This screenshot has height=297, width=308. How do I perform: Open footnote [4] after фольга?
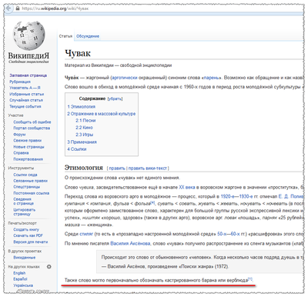point(152,202)
